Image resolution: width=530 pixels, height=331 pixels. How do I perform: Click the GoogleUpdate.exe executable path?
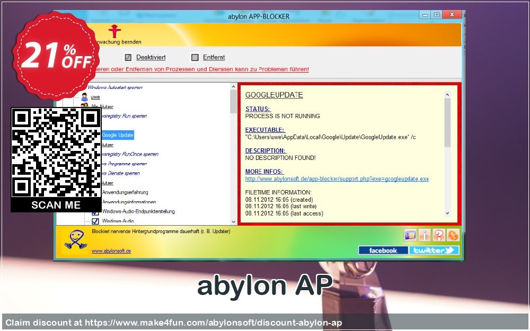point(330,137)
